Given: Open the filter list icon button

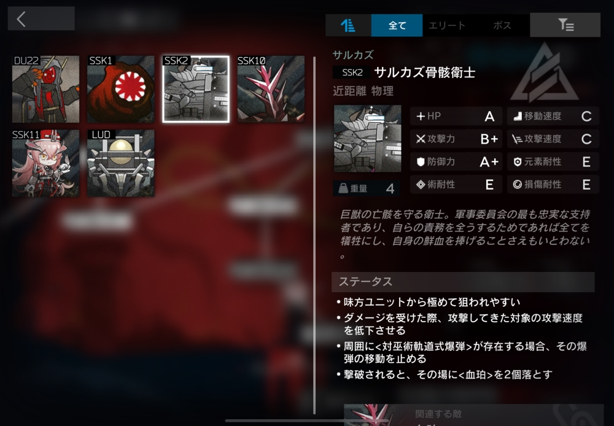Looking at the screenshot, I should [x=565, y=25].
